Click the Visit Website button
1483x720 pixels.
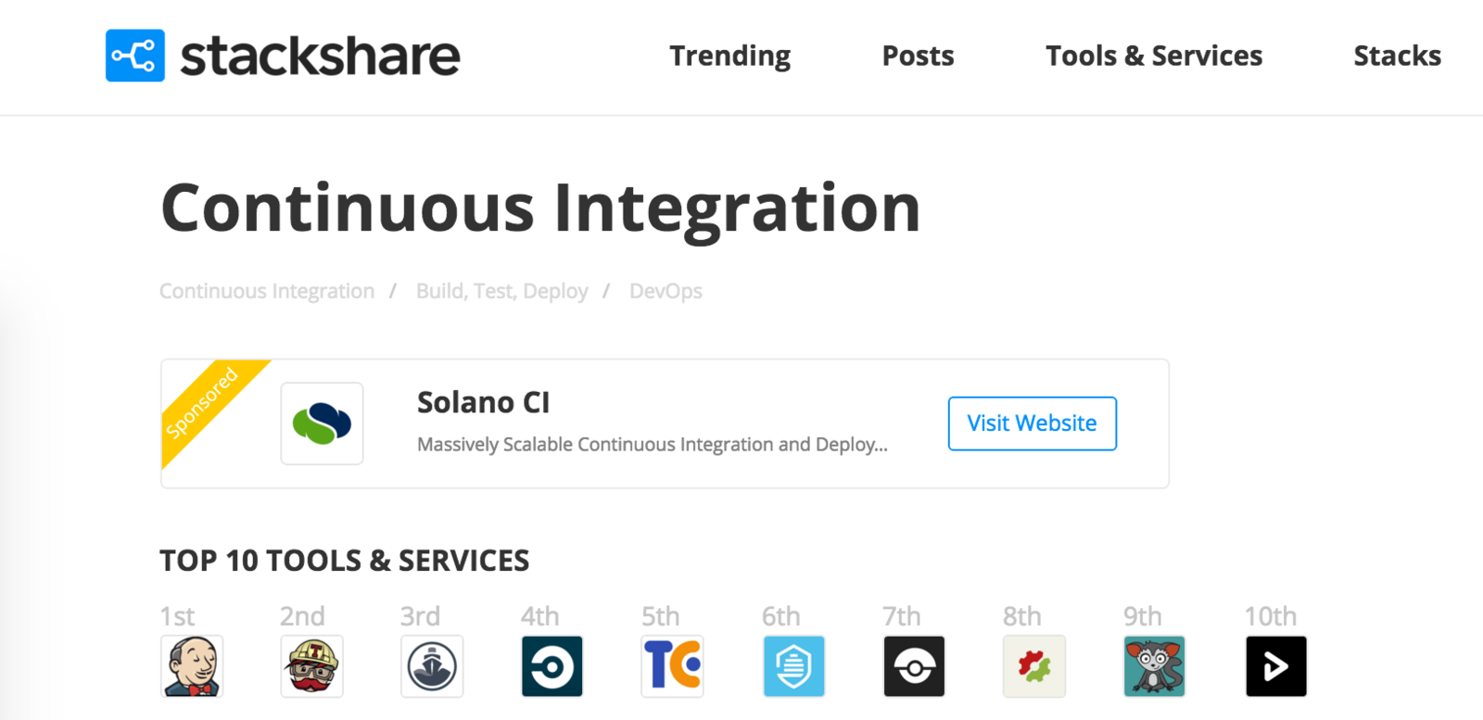point(1033,423)
